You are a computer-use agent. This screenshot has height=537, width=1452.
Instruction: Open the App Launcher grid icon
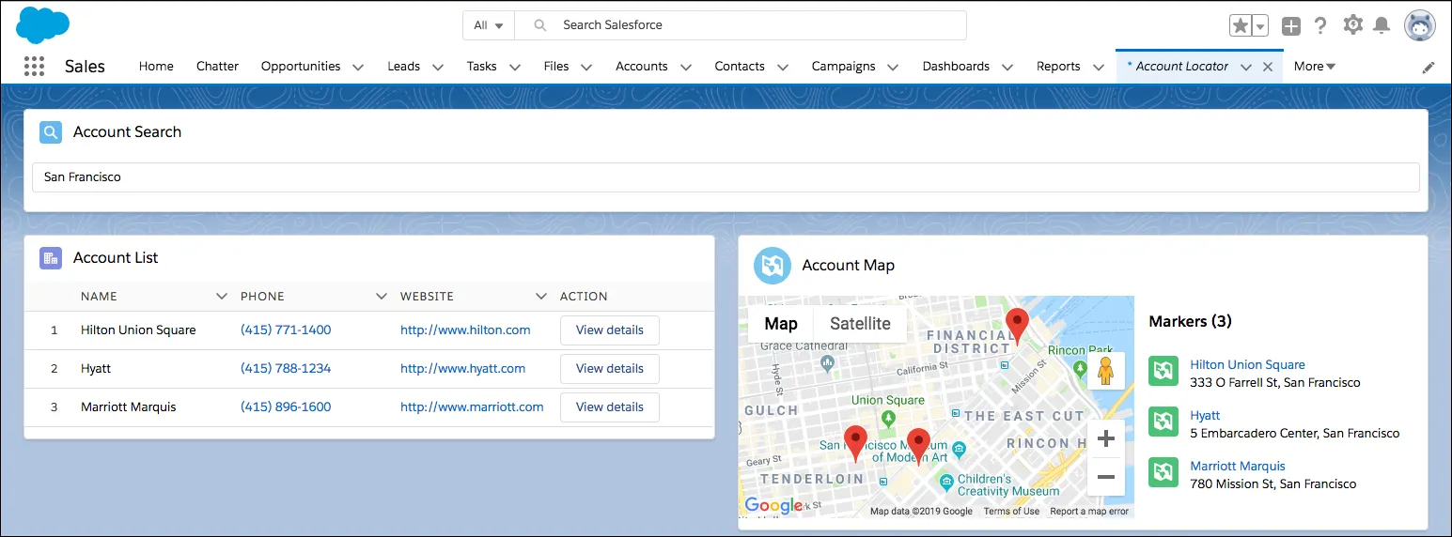coord(35,66)
